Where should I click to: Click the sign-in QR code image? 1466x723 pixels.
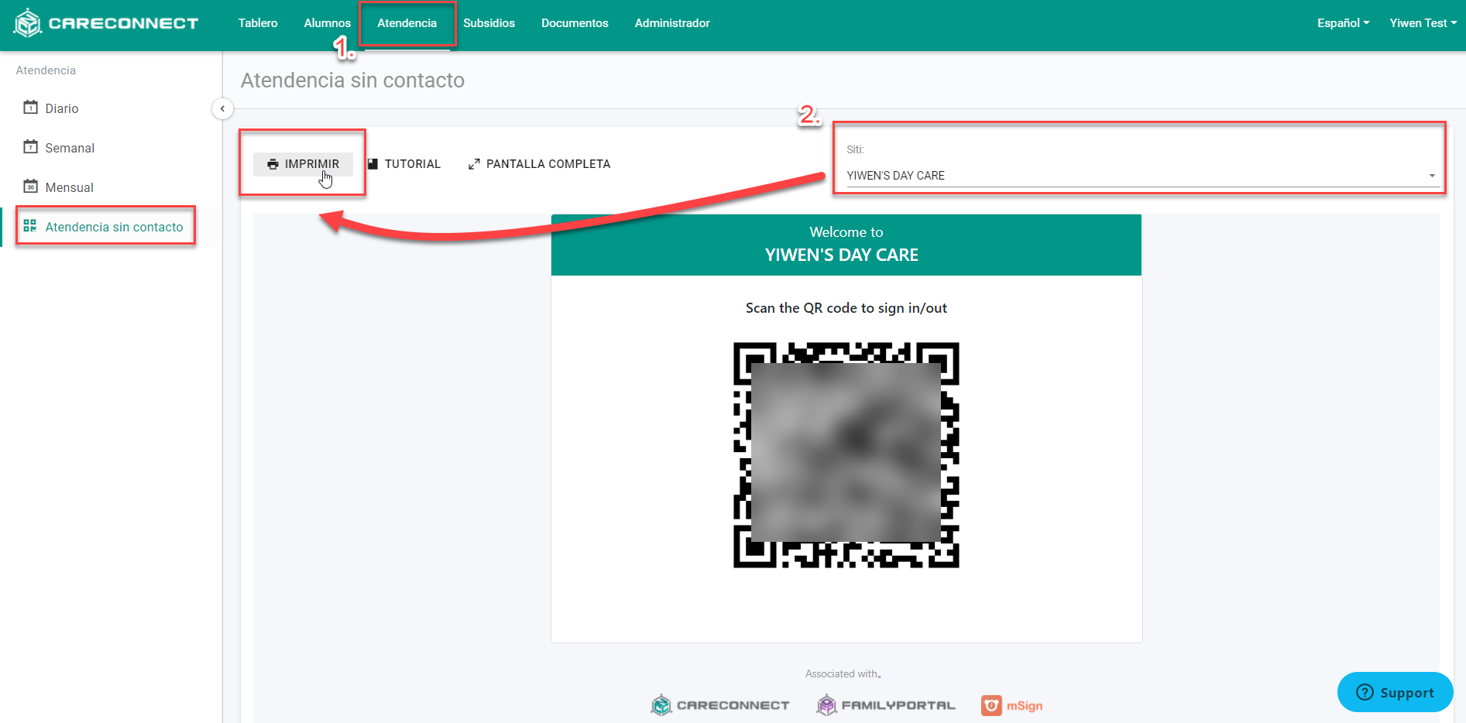coord(846,455)
